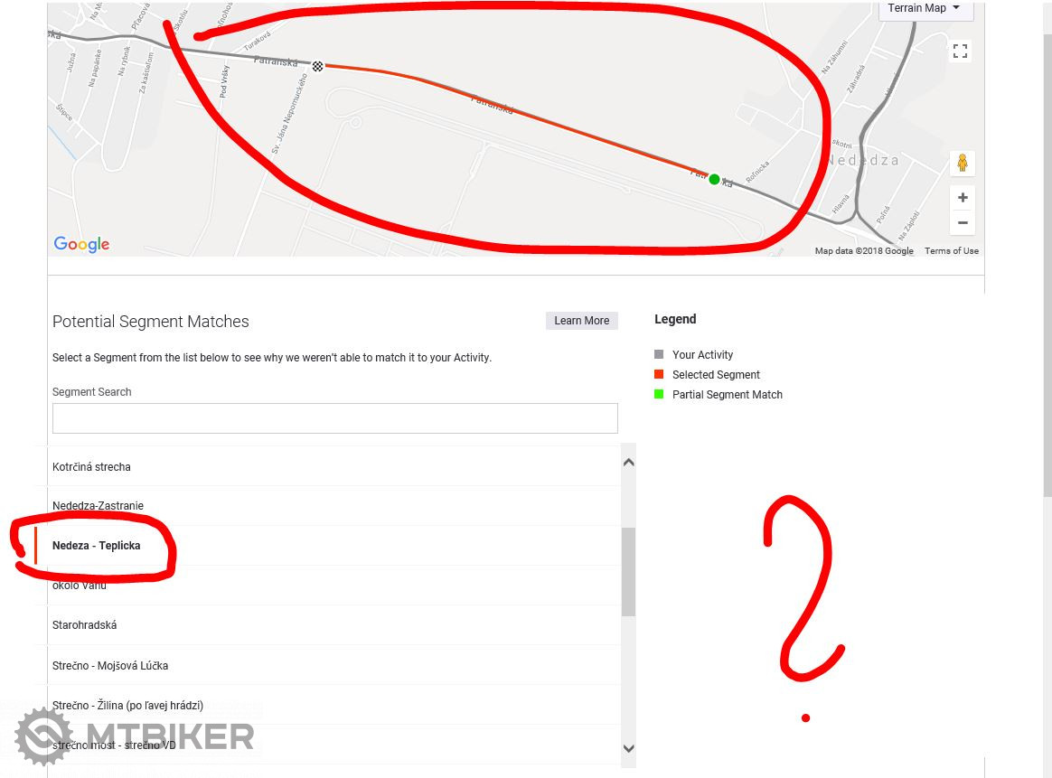This screenshot has width=1052, height=778.
Task: Open the Terms of Use link
Action: (x=952, y=251)
